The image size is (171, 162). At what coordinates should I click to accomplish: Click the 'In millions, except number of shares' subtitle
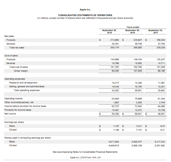coord(85,18)
